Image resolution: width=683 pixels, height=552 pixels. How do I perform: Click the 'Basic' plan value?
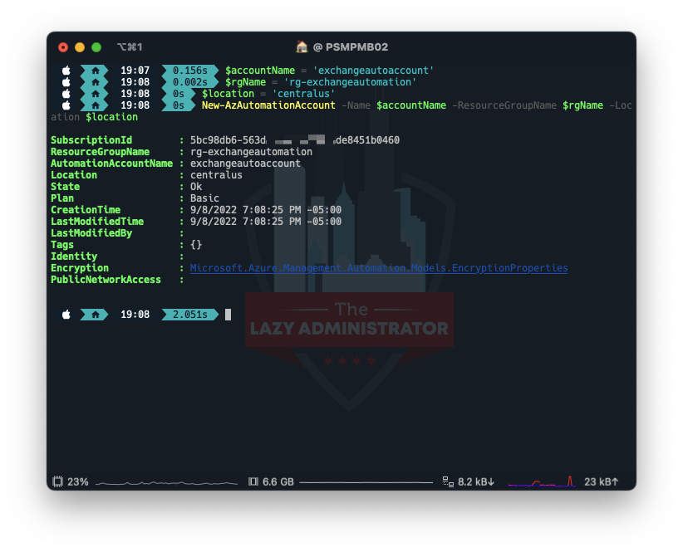(x=204, y=198)
